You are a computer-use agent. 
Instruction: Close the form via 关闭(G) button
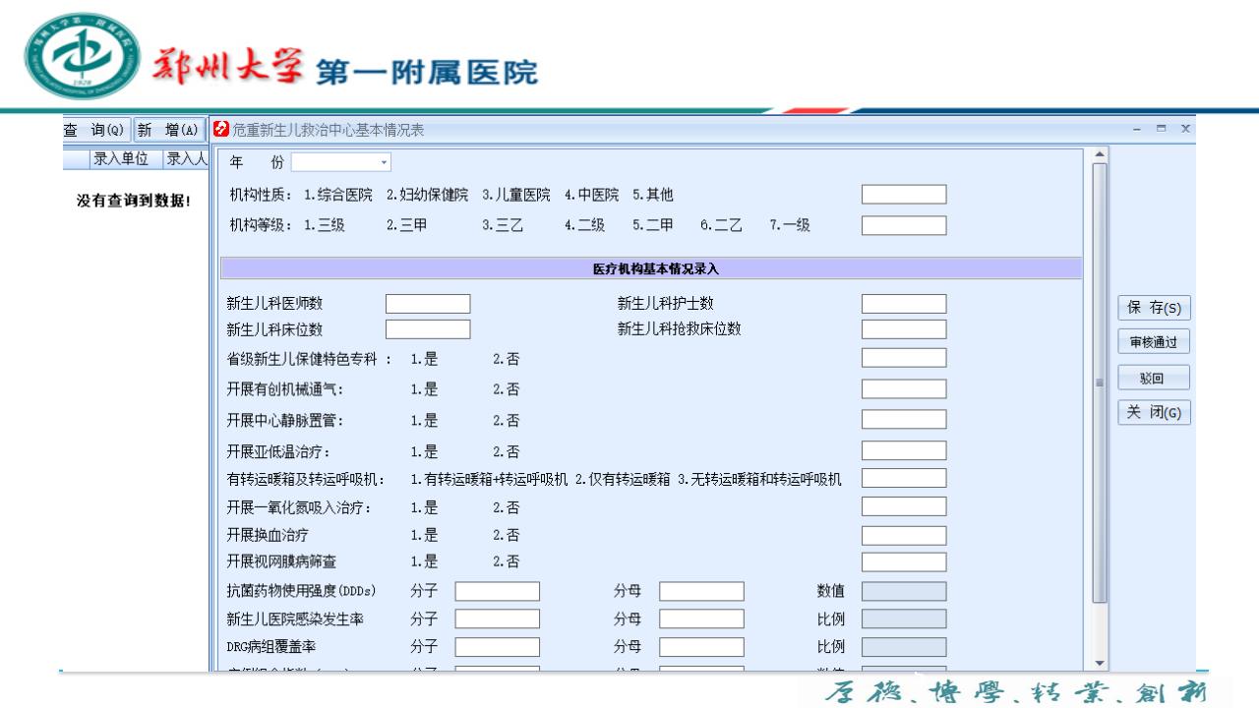(1154, 412)
